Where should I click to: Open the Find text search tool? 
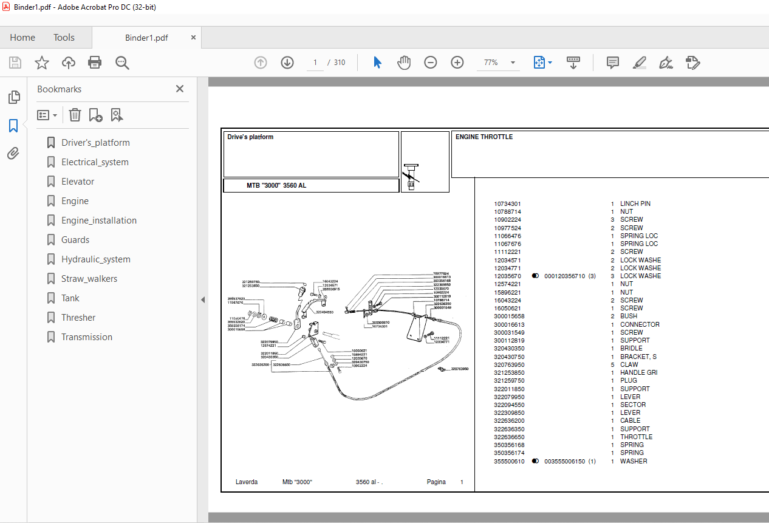122,63
